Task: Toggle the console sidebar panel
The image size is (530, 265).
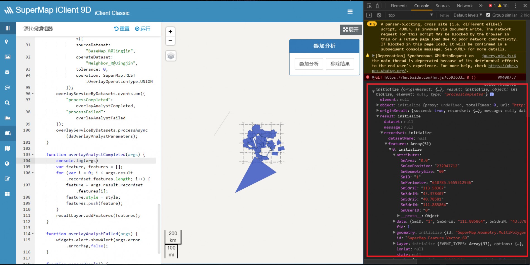Action: point(369,15)
